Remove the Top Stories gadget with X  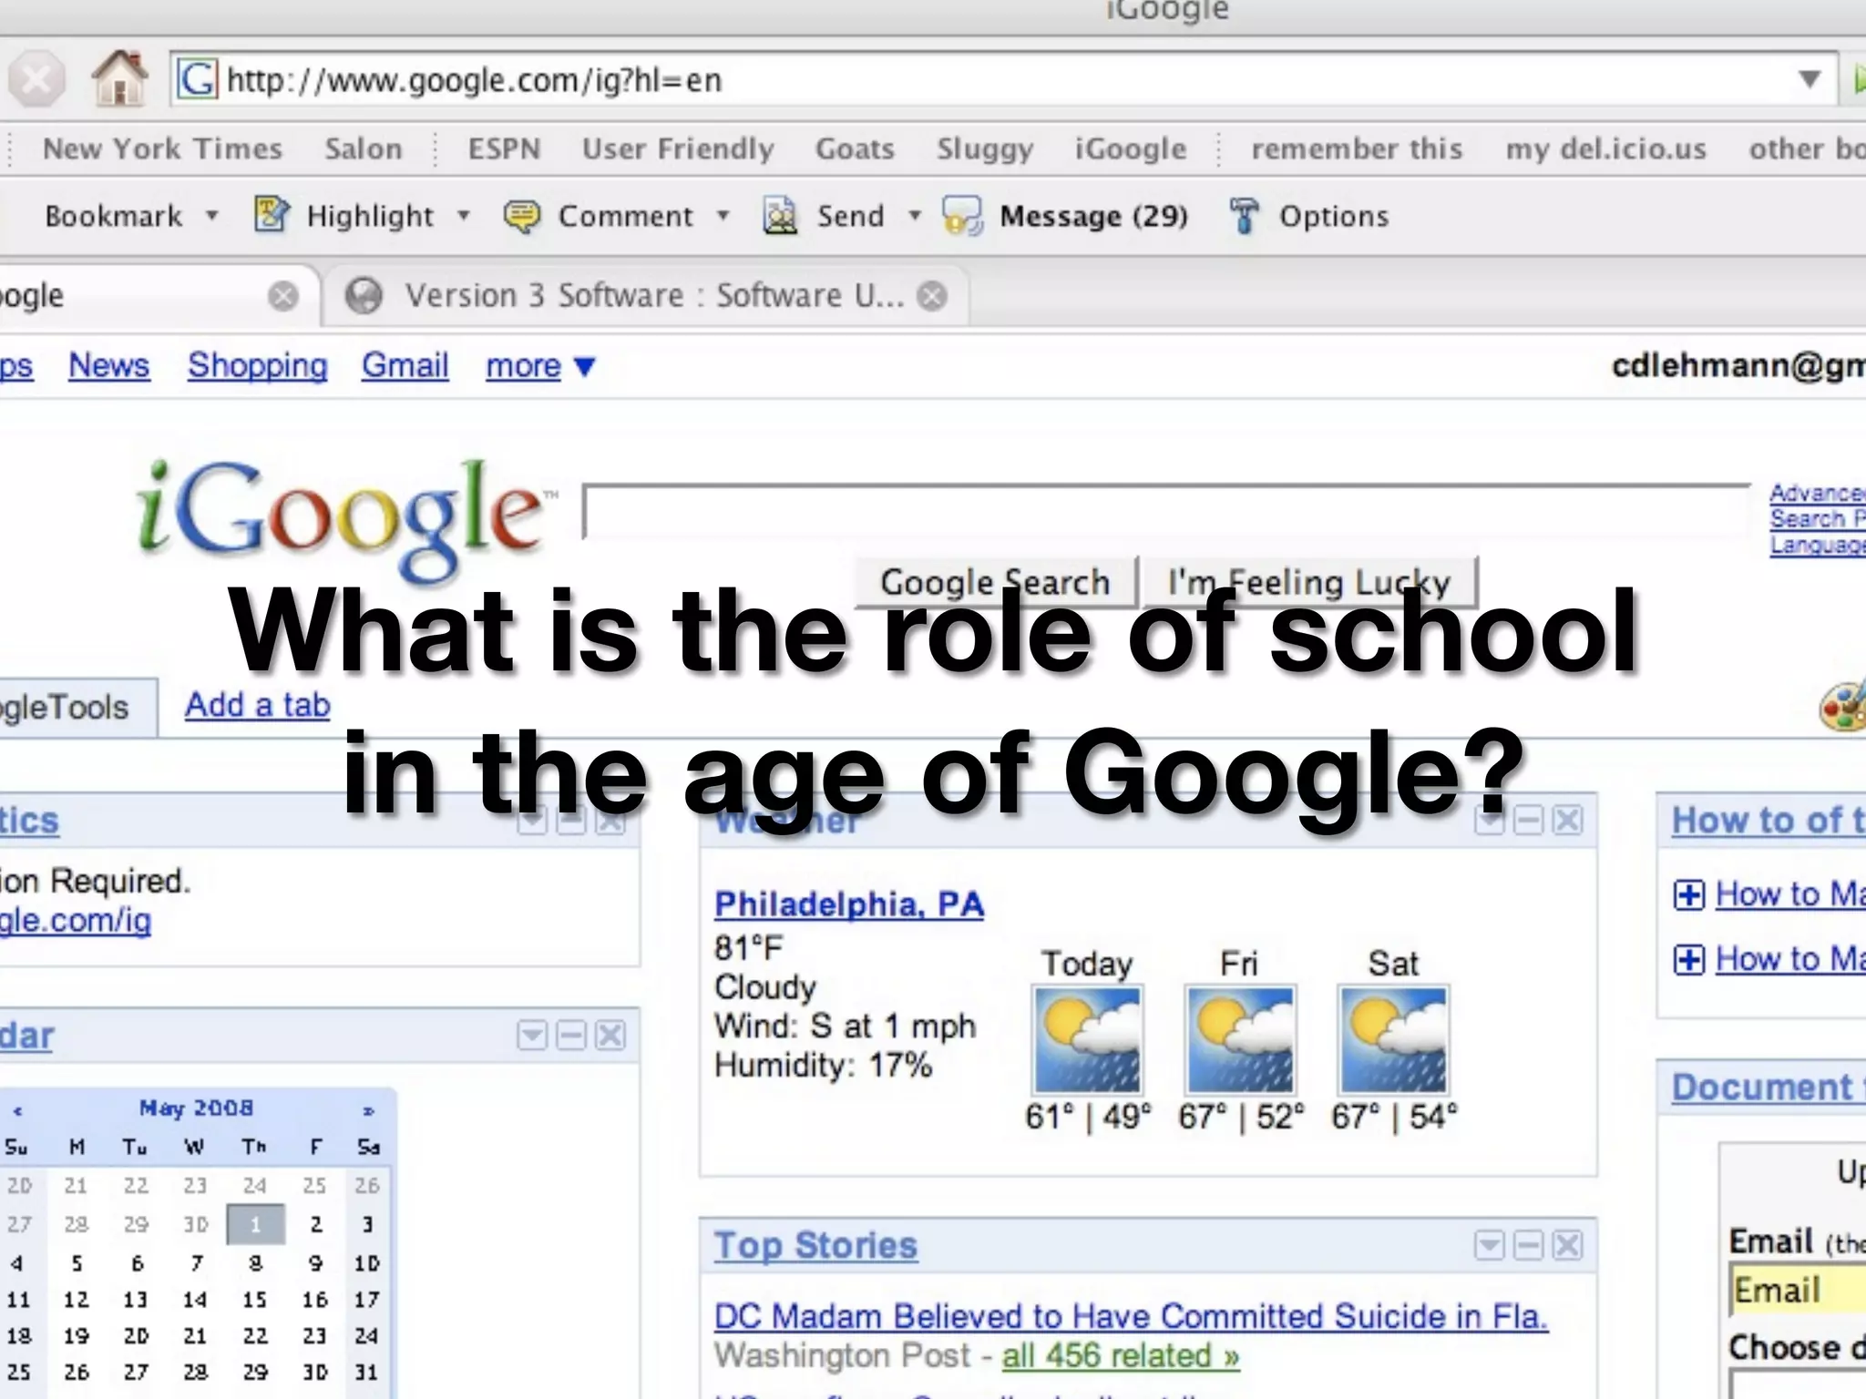tap(1567, 1245)
